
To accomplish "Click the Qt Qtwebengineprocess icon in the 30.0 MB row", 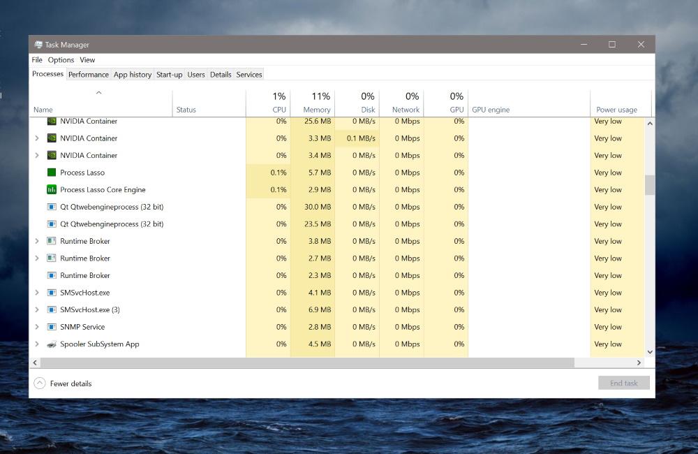I will tap(52, 207).
